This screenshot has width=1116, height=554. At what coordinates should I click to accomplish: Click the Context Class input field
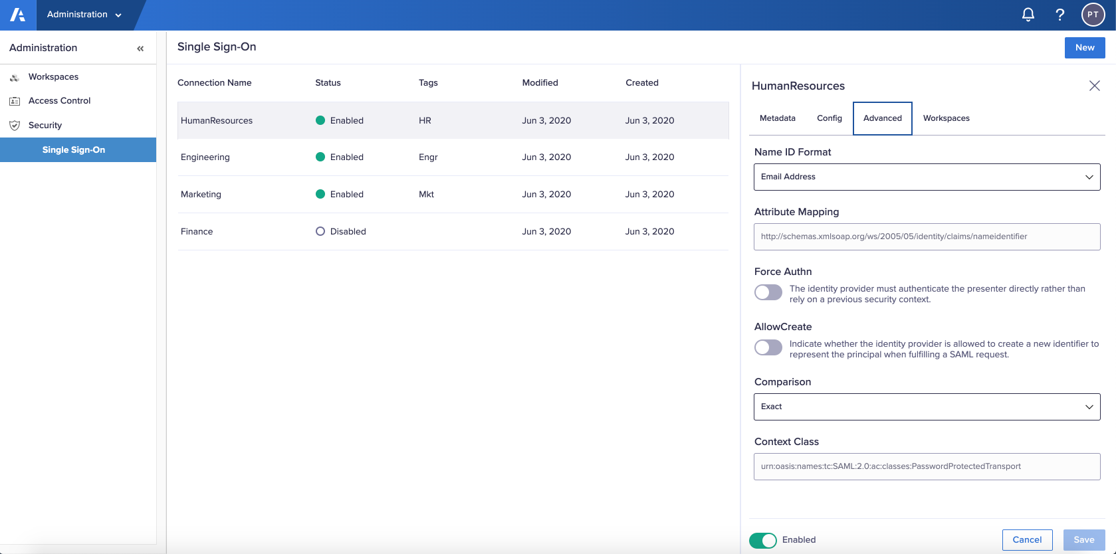[x=927, y=466]
